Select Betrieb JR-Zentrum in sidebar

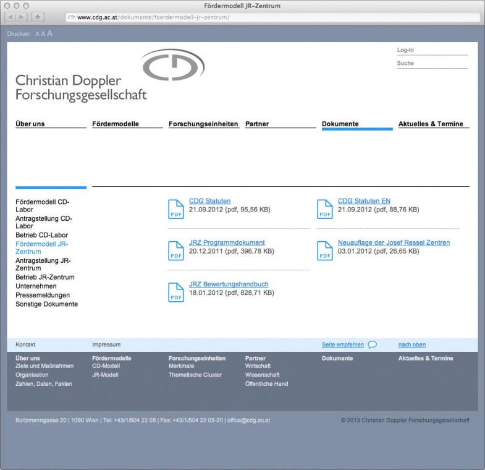point(45,277)
